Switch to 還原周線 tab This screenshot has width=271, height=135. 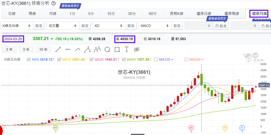point(232,14)
